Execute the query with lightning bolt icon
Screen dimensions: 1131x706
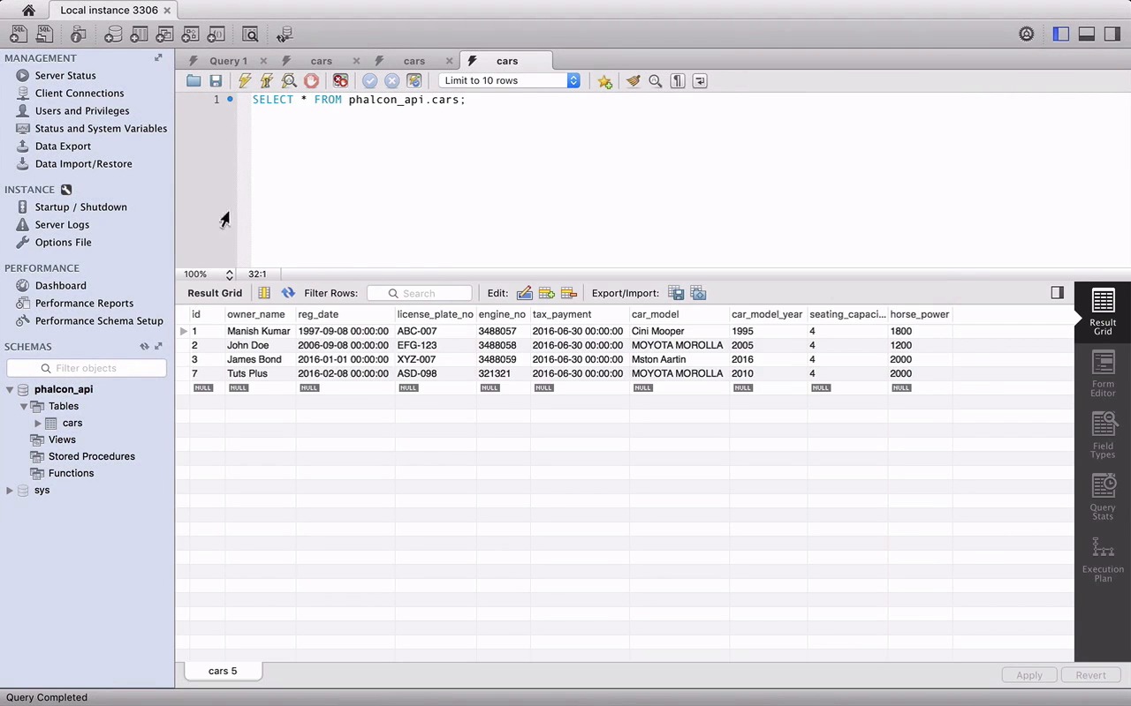tap(245, 80)
